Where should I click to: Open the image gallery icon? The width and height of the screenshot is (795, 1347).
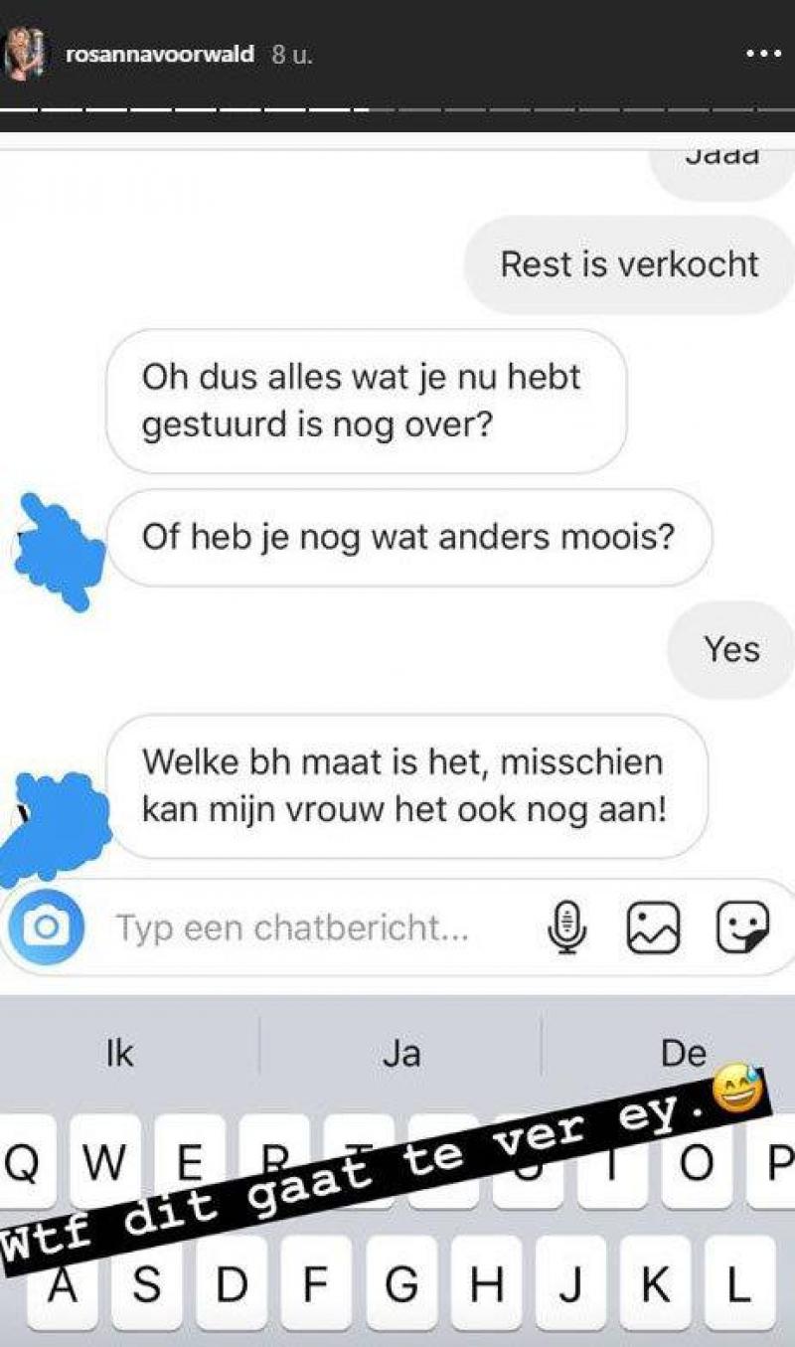[x=653, y=926]
